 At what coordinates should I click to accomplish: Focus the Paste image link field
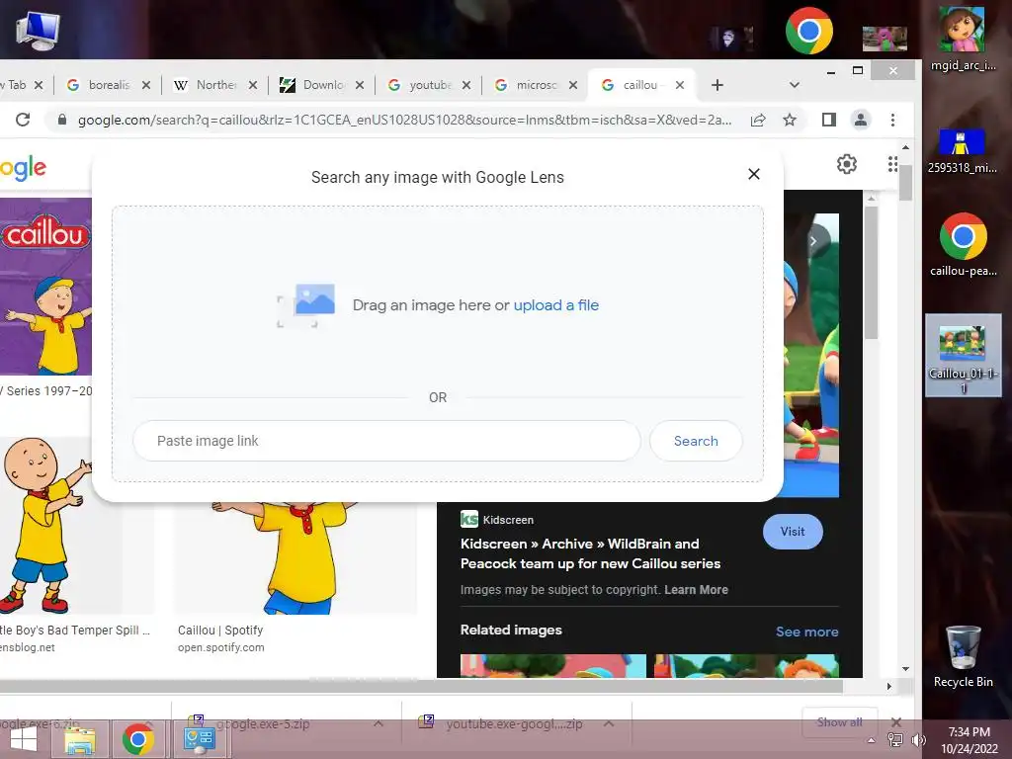pos(386,441)
